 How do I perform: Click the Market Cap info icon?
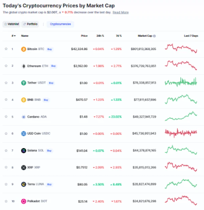click(154, 36)
